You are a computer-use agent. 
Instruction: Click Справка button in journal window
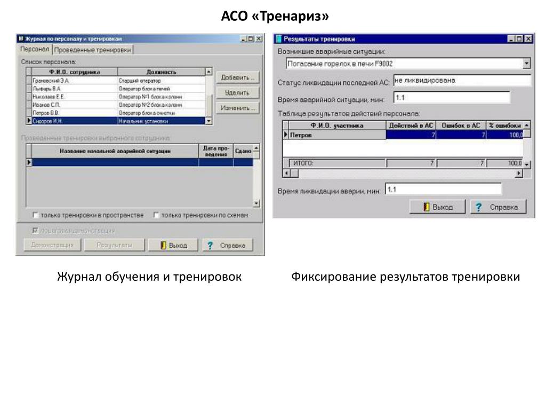[x=228, y=245]
